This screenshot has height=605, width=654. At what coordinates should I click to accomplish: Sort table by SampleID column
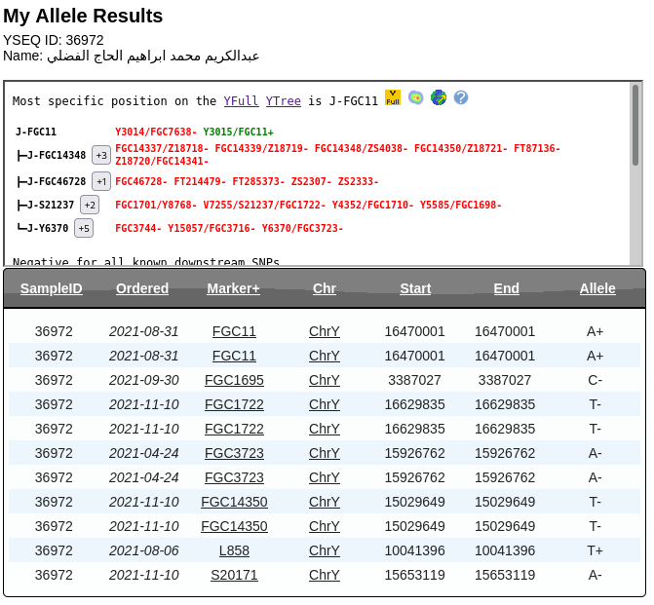click(x=52, y=290)
